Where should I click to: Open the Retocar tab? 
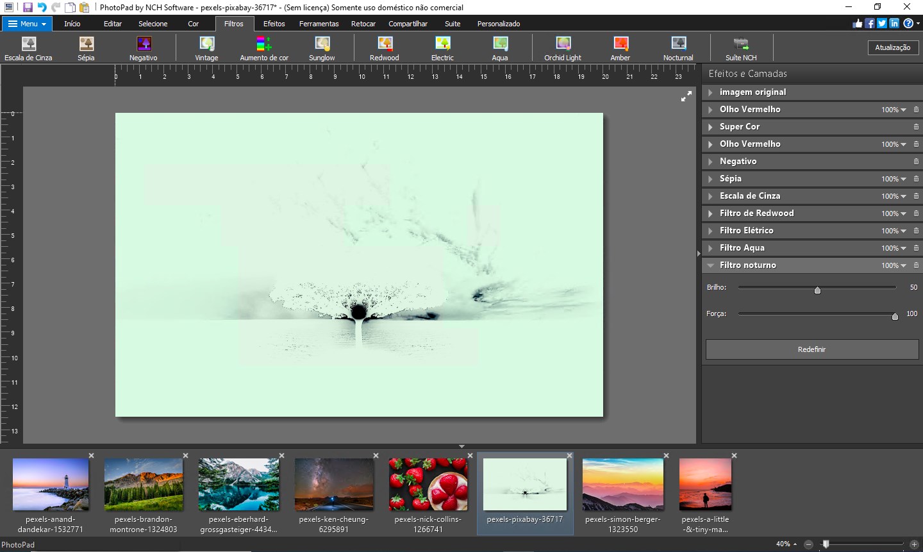click(363, 24)
